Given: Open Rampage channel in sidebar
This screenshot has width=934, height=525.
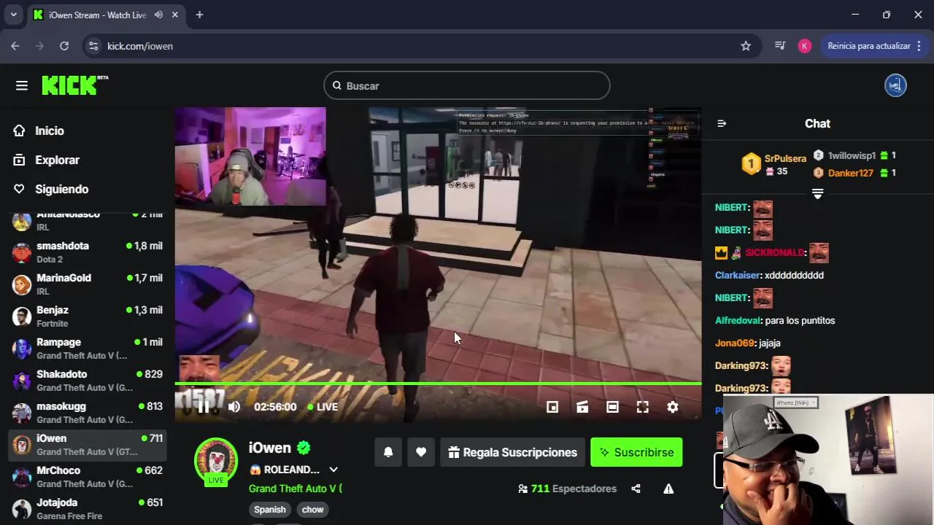Looking at the screenshot, I should pos(88,349).
